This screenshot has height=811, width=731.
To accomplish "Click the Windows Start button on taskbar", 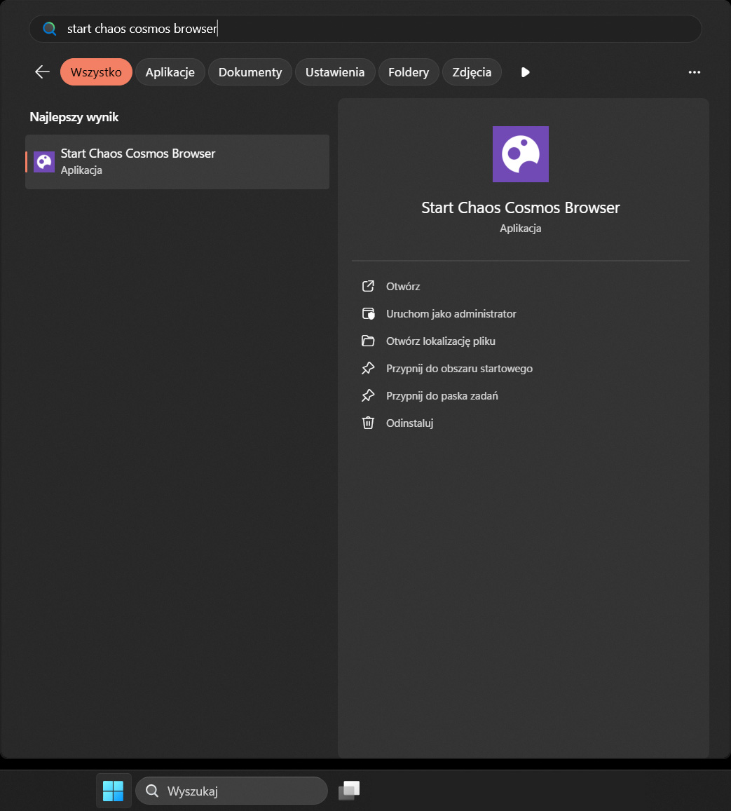I will click(x=114, y=791).
